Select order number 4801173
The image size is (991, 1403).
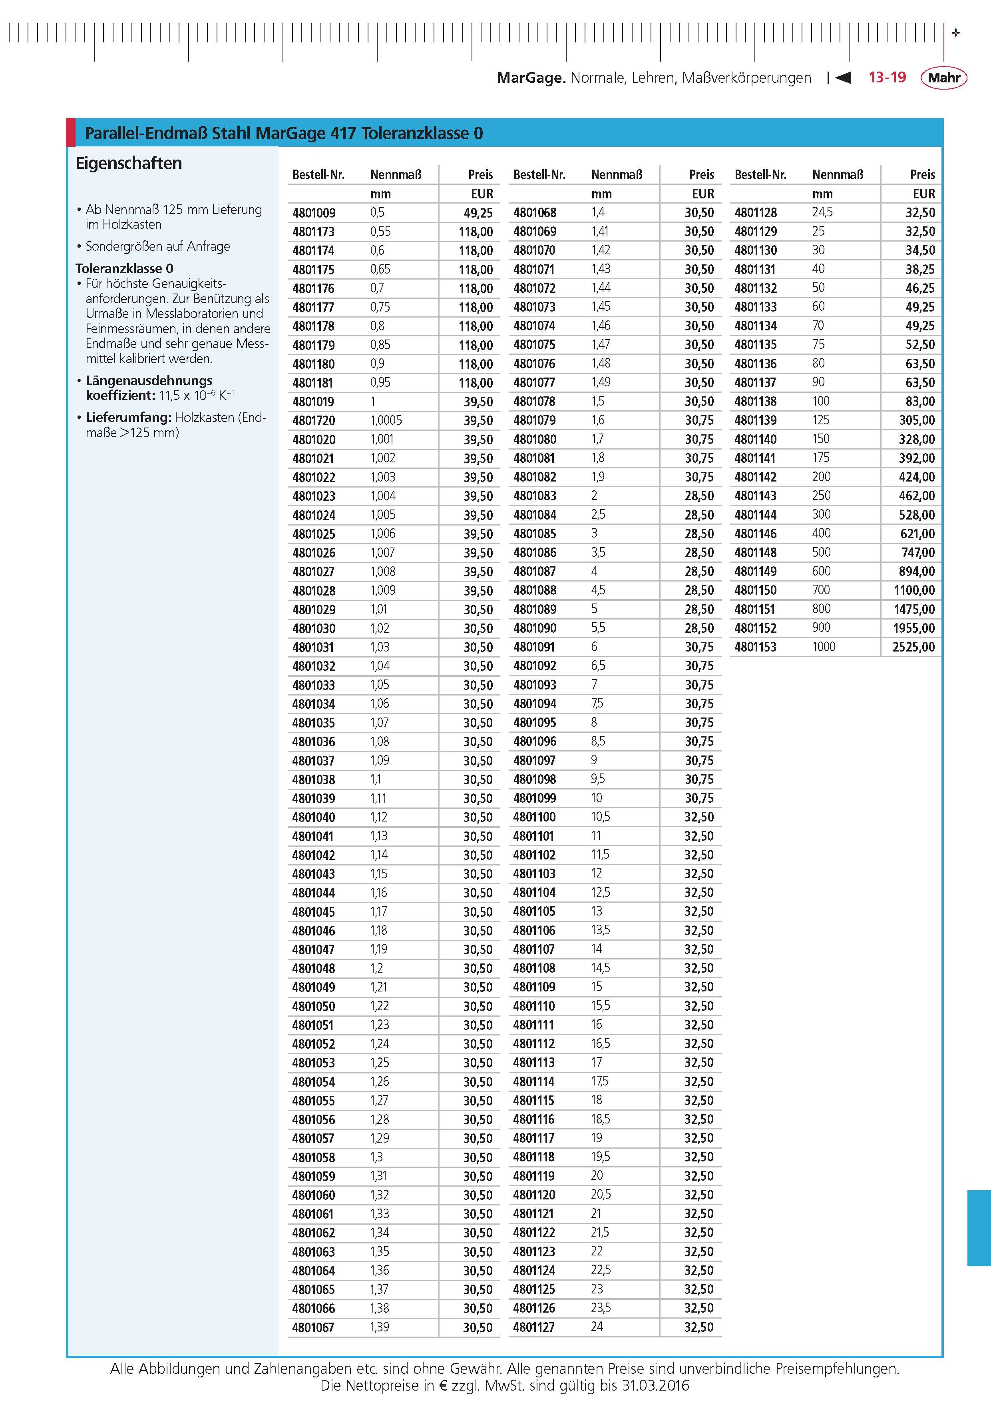314,232
